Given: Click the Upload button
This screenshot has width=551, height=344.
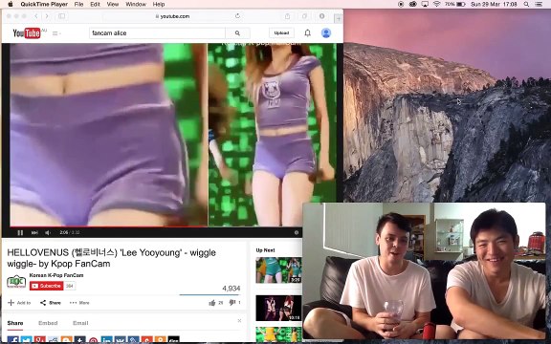Looking at the screenshot, I should click(x=281, y=33).
